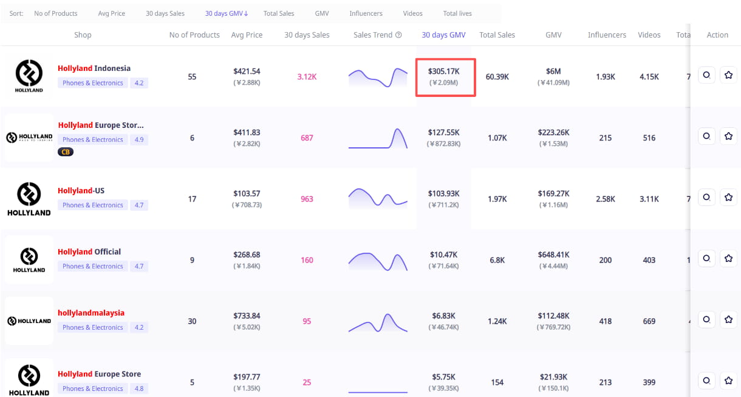Screen dimensions: 741x397
Task: Sort shops by Total lives
Action: 457,13
